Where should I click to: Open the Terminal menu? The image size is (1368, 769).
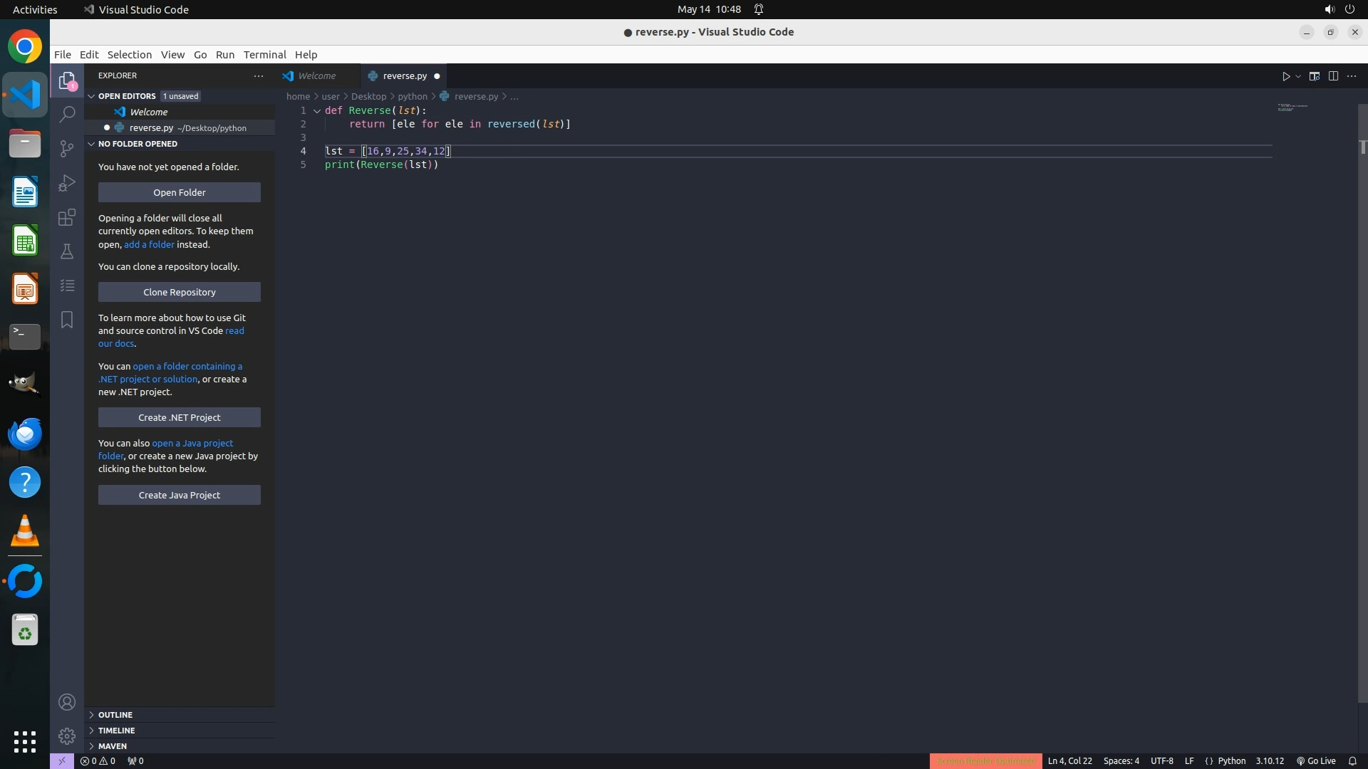[264, 55]
